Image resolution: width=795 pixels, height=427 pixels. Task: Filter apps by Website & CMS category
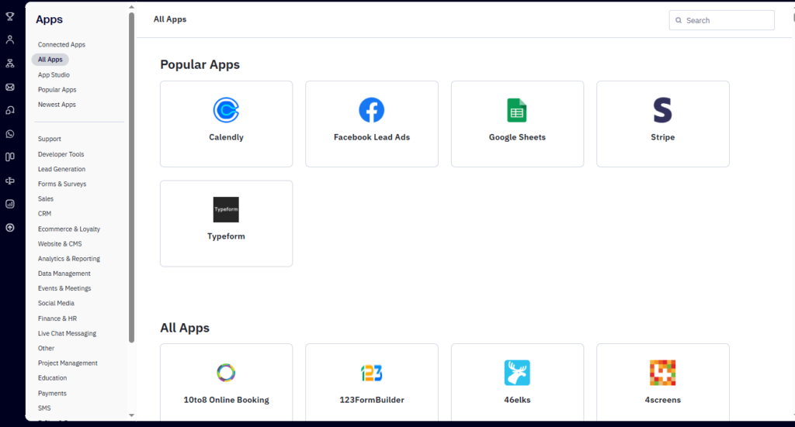coord(60,244)
